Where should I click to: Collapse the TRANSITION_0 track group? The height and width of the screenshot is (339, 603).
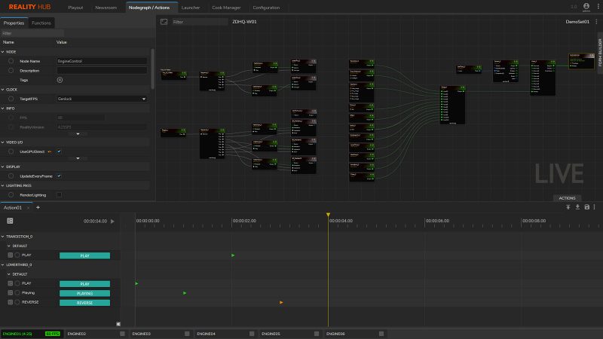coord(3,237)
